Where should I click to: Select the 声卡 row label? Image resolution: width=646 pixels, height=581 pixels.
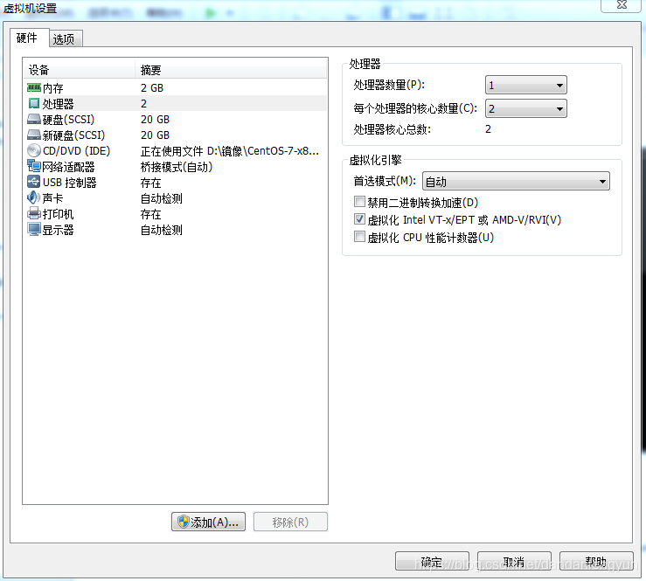click(52, 198)
